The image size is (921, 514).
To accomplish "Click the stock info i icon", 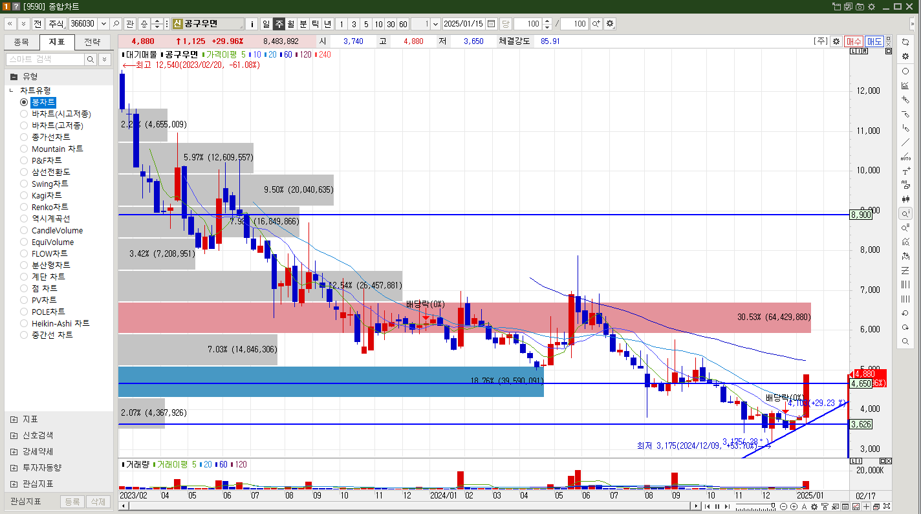I will coord(252,24).
